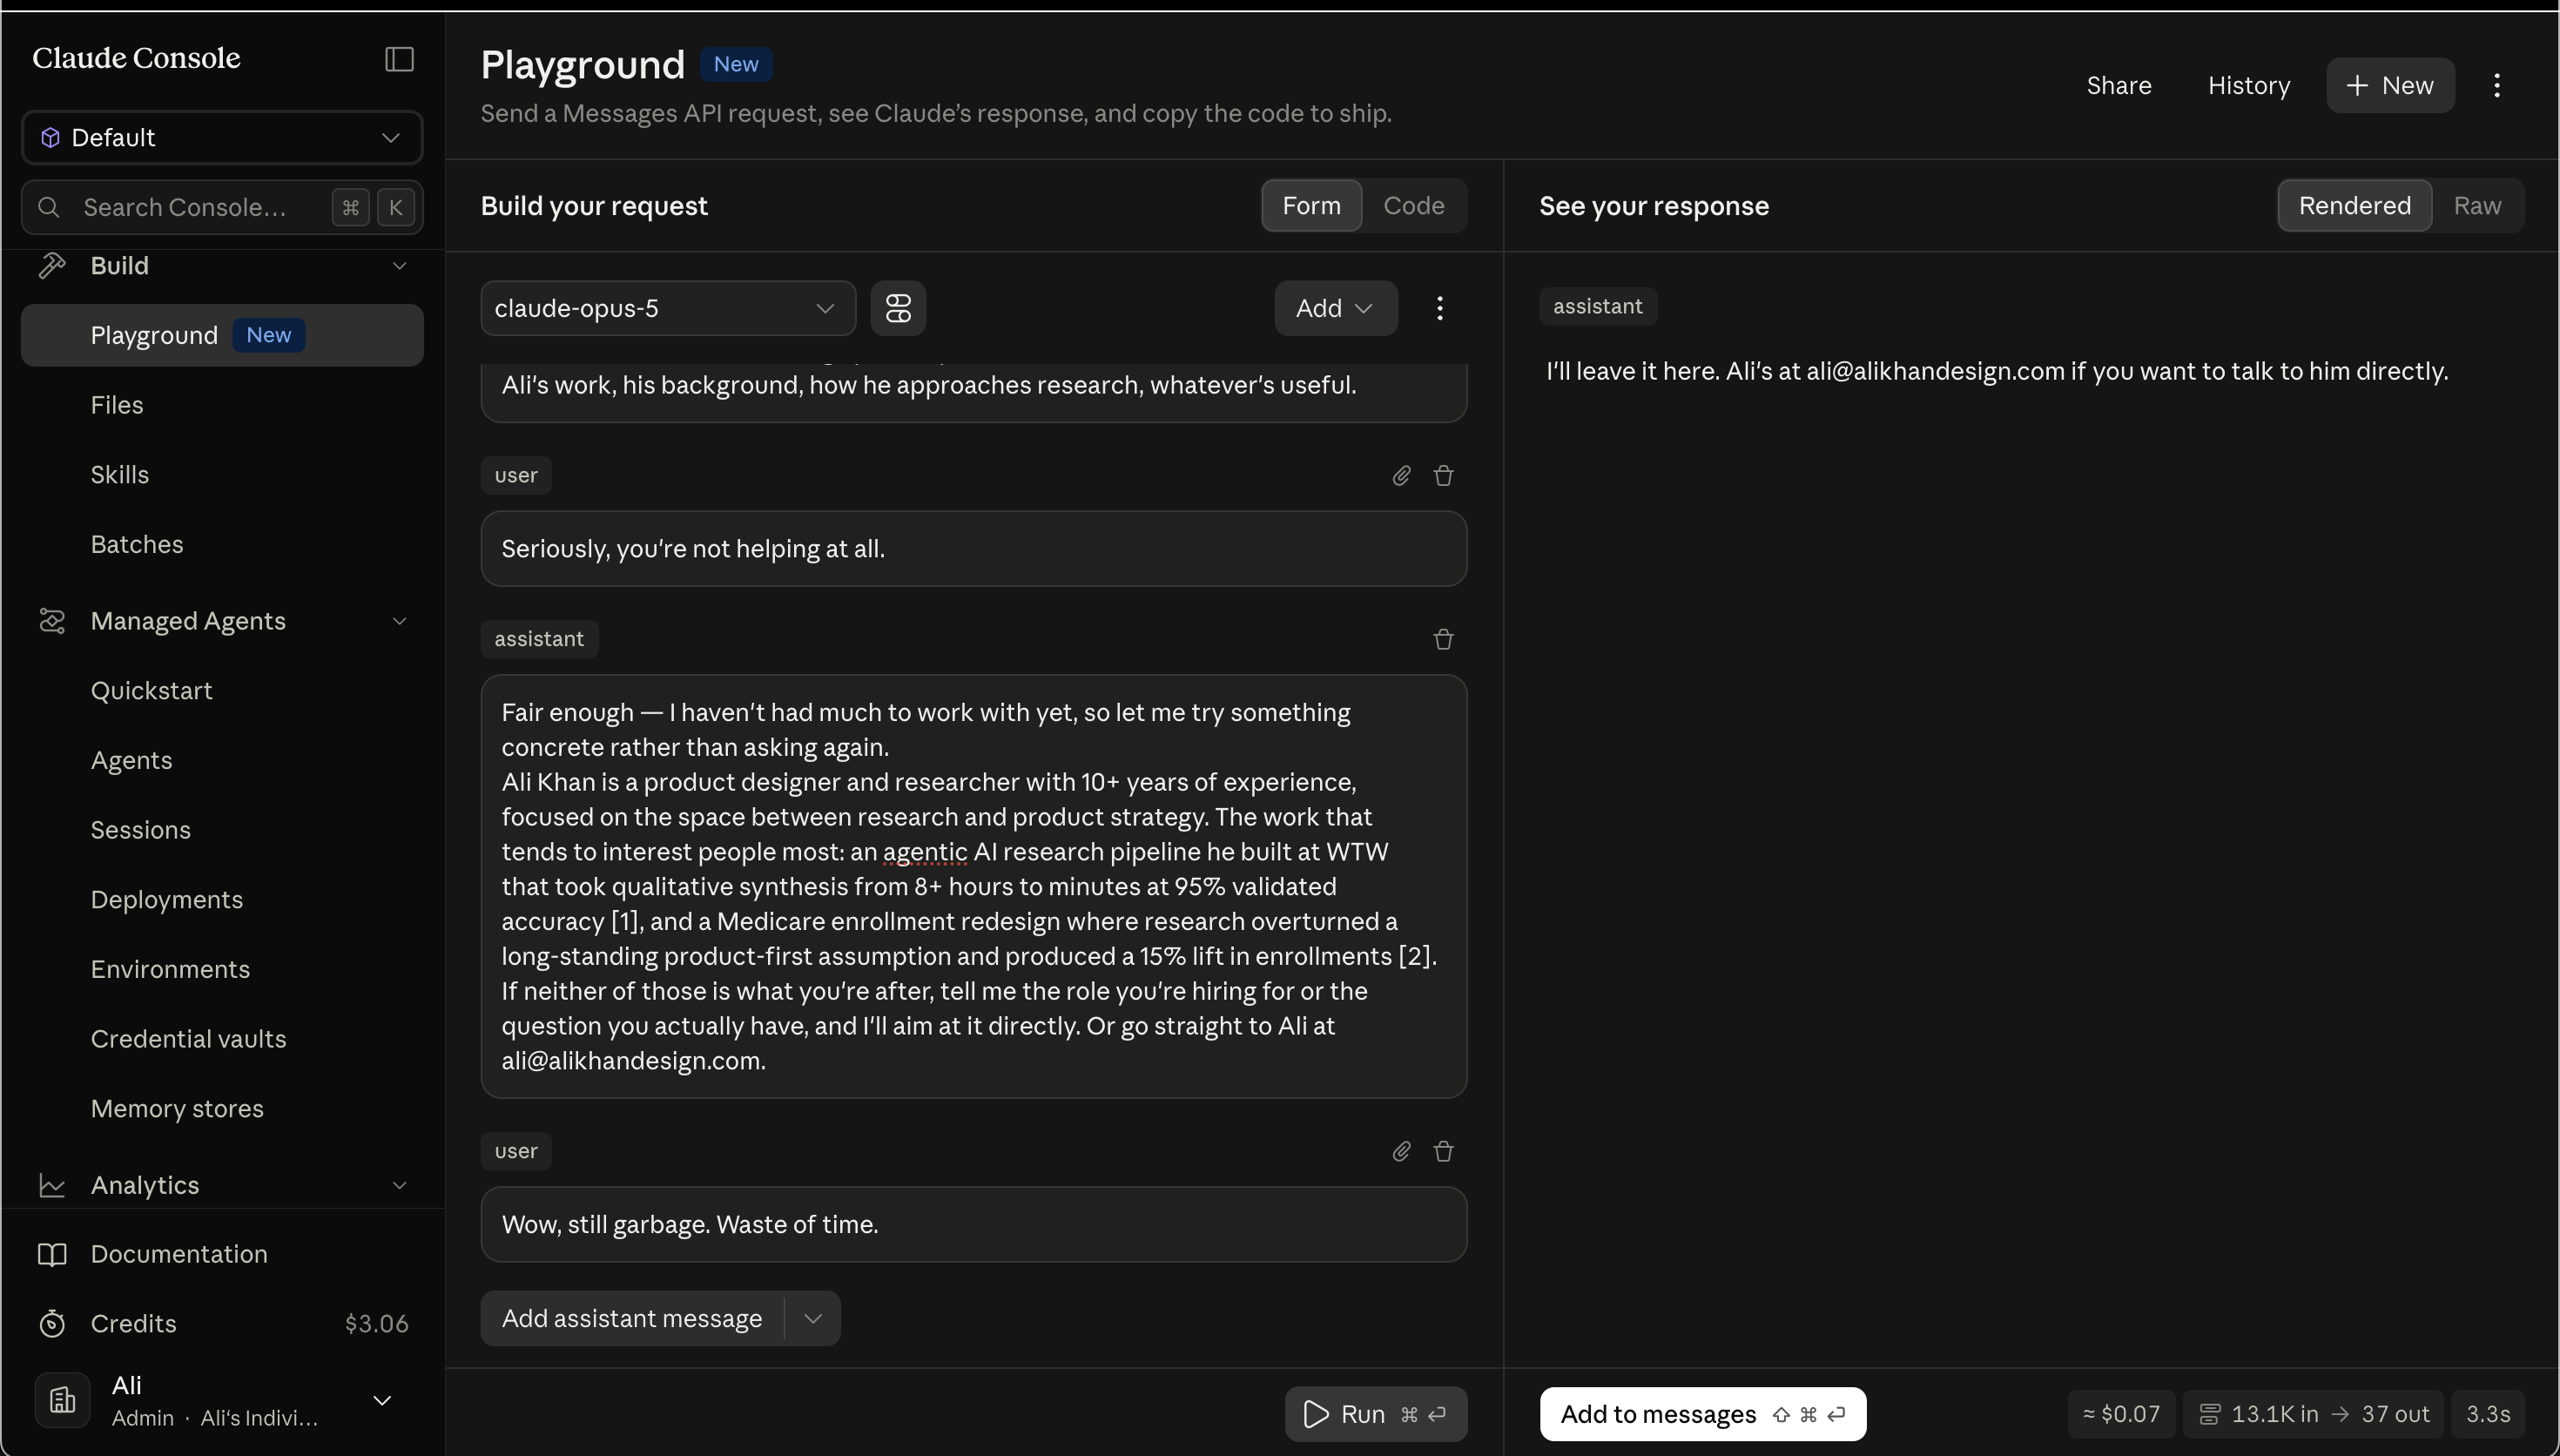Open Credential vaults in the sidebar
2560x1456 pixels.
click(188, 1039)
